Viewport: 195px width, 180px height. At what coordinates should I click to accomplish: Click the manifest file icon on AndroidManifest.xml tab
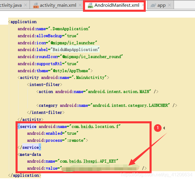tap(90, 6)
